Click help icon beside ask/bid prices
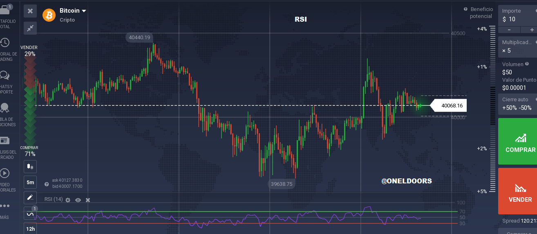Image resolution: width=537 pixels, height=234 pixels. (x=47, y=184)
